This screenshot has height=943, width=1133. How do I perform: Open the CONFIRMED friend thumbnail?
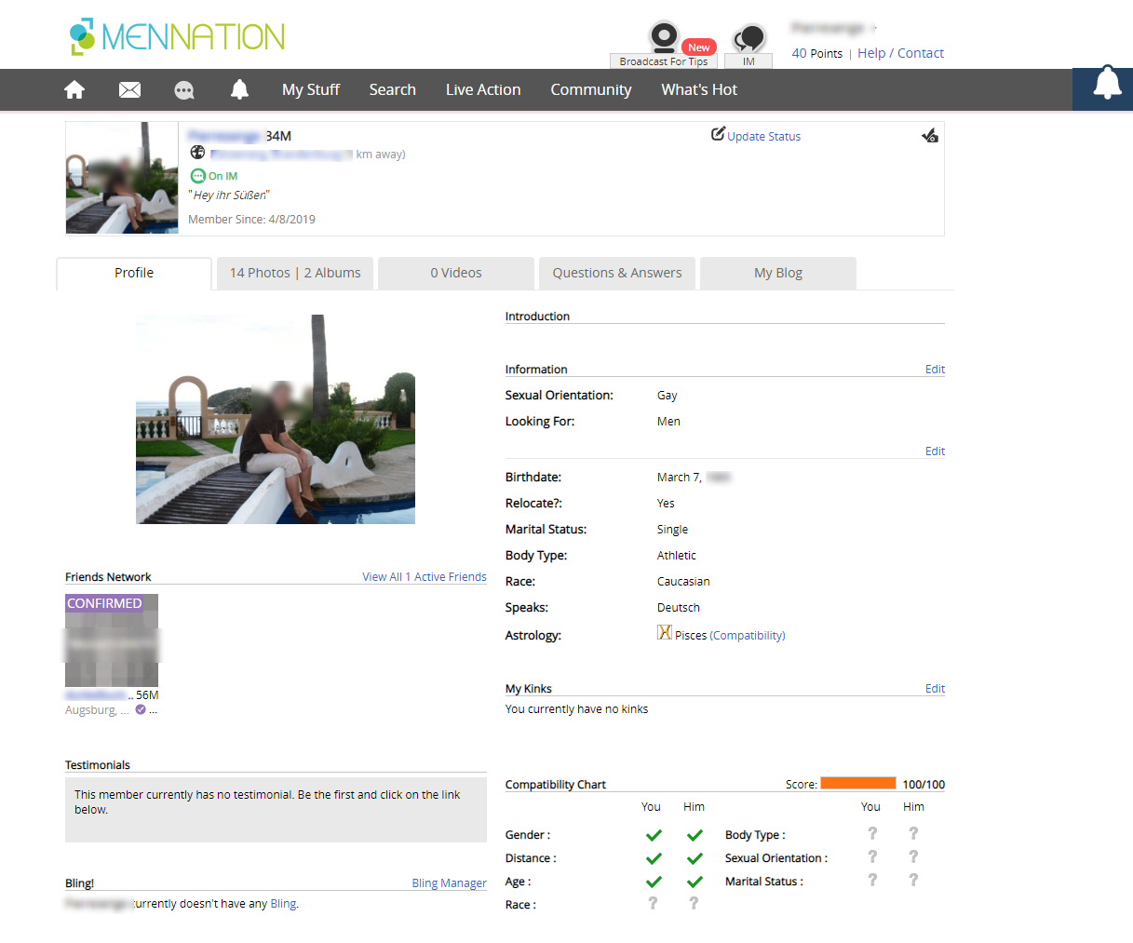112,640
